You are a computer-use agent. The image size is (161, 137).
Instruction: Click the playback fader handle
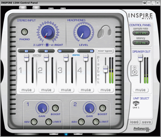[x=105, y=69]
